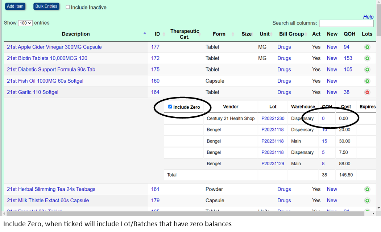Viewport: 381px width, 232px height.
Task: Expand lots for 21st Biotin Tablets row
Action: pos(367,58)
